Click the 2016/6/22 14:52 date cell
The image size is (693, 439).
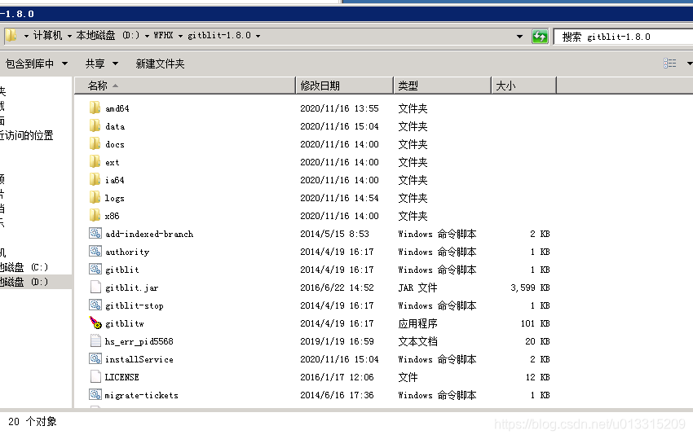tap(338, 288)
